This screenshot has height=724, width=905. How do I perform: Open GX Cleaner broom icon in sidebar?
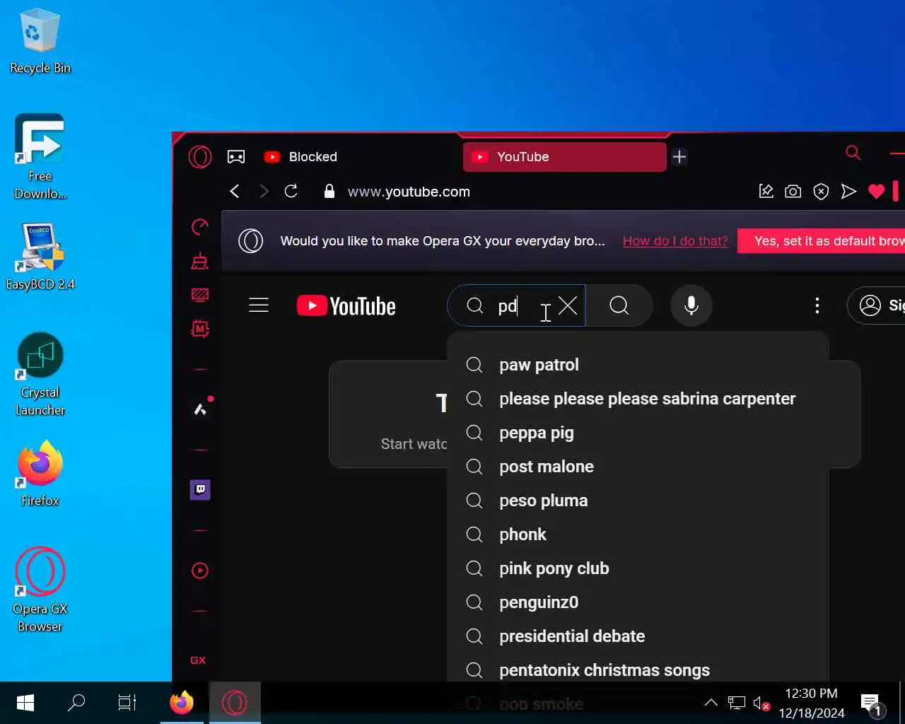(200, 261)
